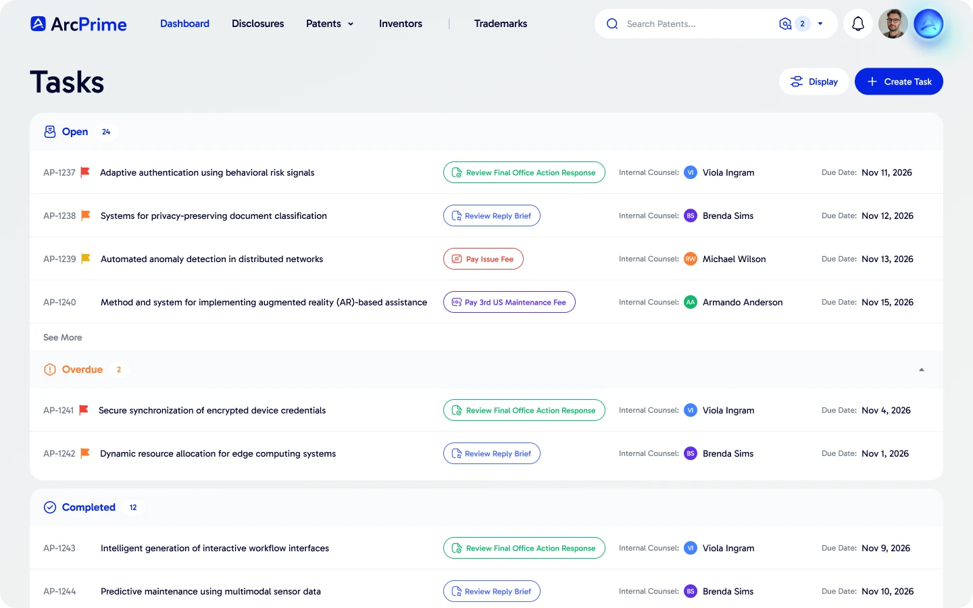The width and height of the screenshot is (973, 608).
Task: Click Brenda Sims avatar in AP-1242 row
Action: click(691, 453)
